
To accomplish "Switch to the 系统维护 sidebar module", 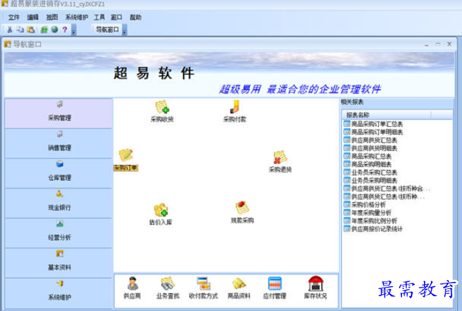I will click(x=59, y=293).
